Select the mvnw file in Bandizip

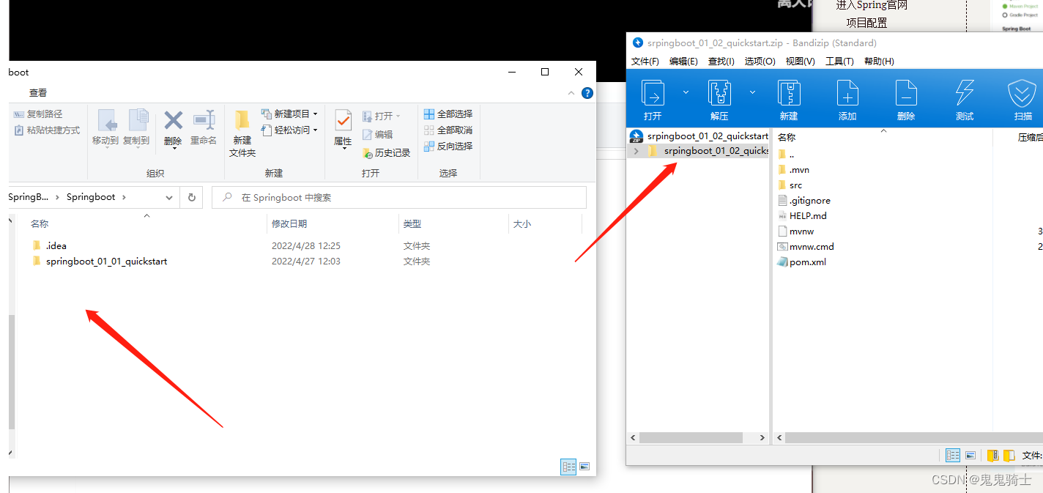(795, 231)
